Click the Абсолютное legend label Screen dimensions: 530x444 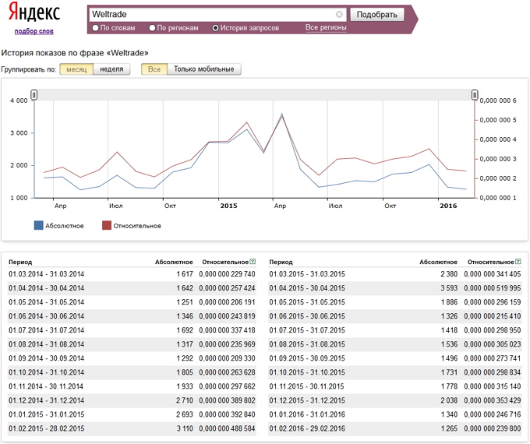point(65,226)
